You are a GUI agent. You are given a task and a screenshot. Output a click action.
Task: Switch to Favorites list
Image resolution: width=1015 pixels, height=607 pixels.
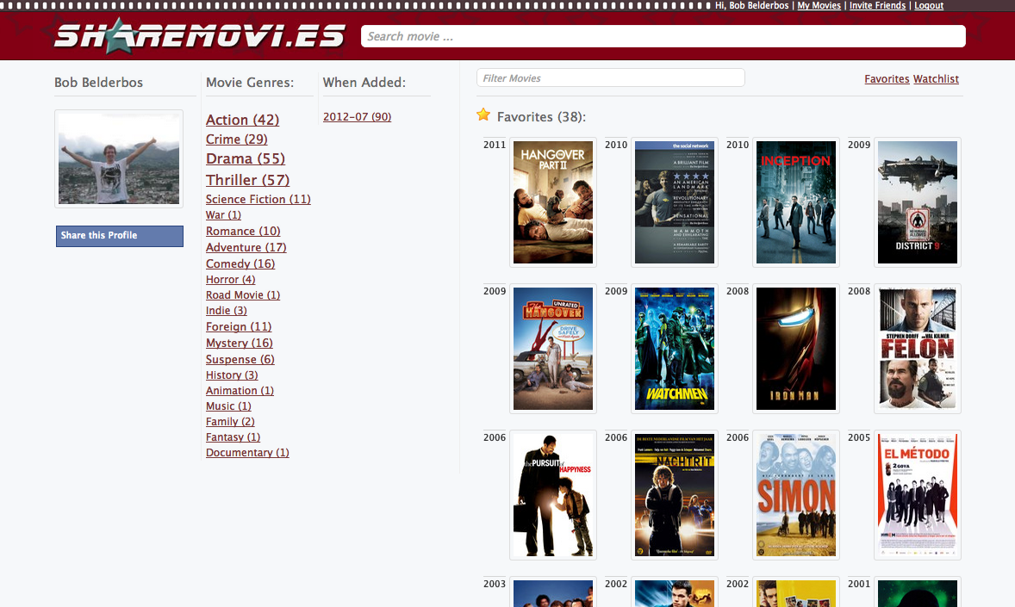tap(887, 79)
